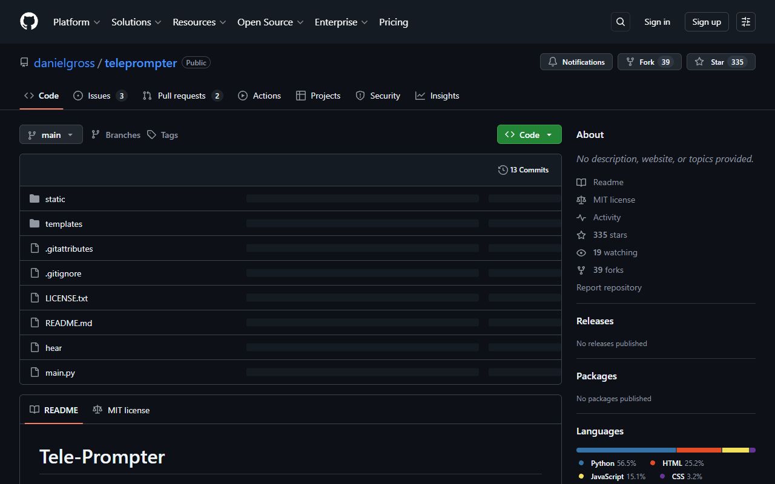Click the Tags label icon

coord(151,135)
